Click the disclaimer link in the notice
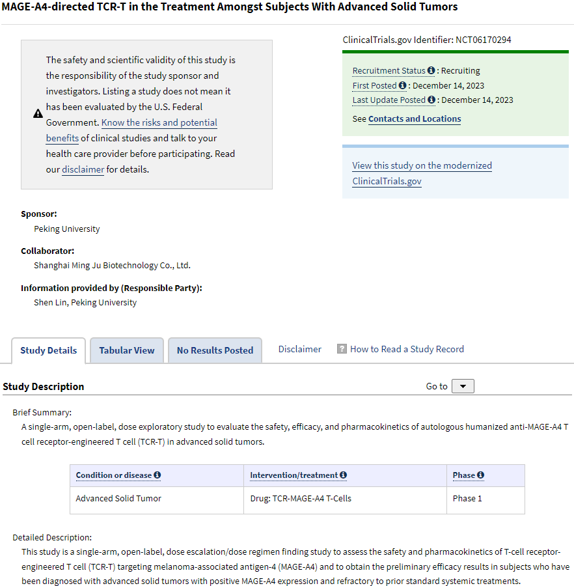 click(83, 169)
